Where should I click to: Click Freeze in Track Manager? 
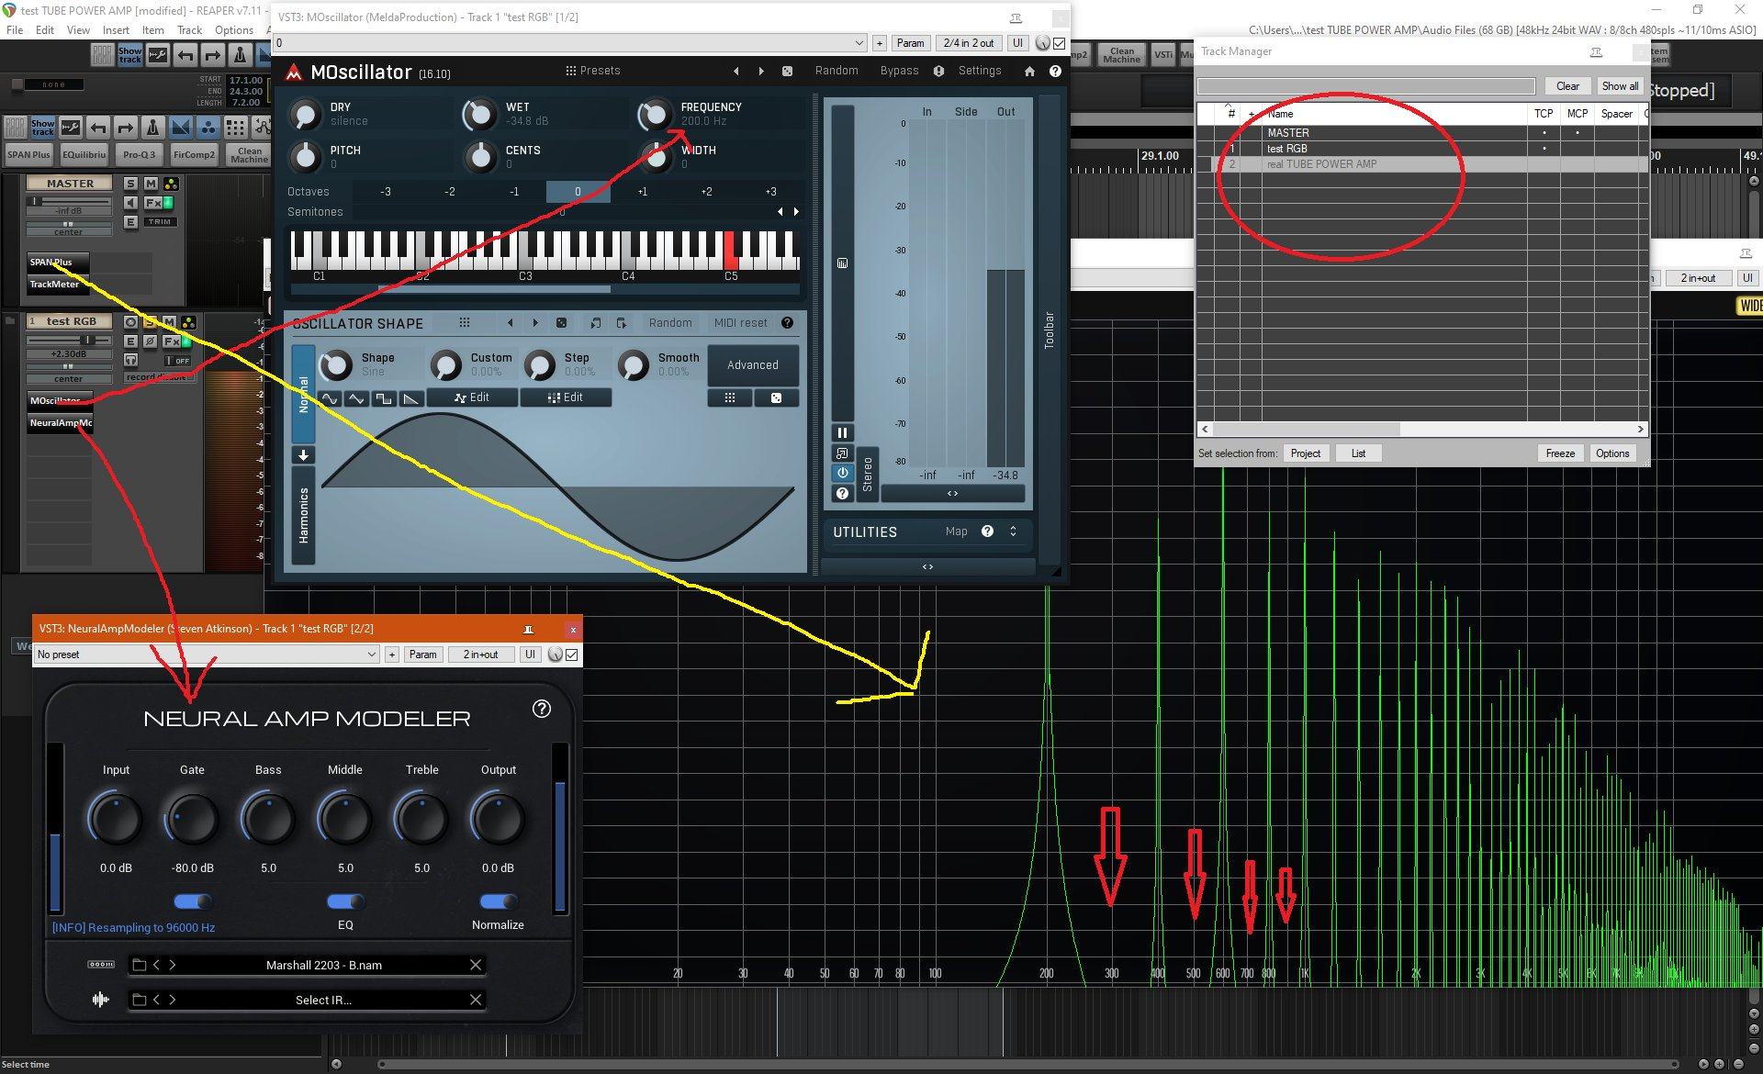pos(1559,453)
